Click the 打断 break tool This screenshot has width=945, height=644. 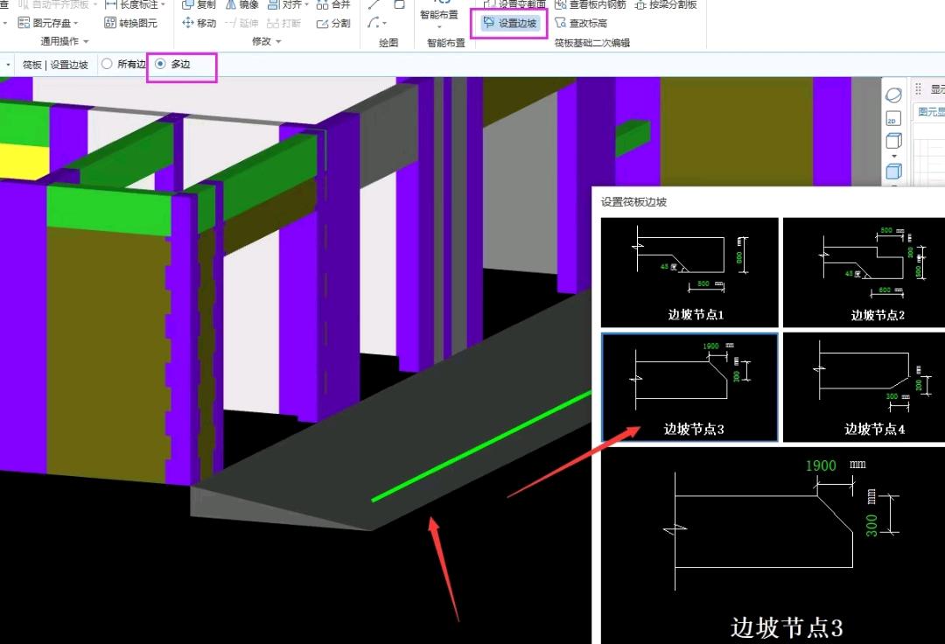[283, 23]
